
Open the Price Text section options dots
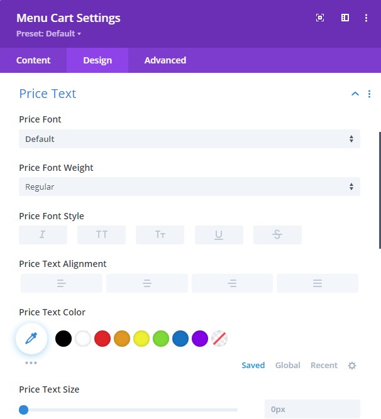(369, 94)
